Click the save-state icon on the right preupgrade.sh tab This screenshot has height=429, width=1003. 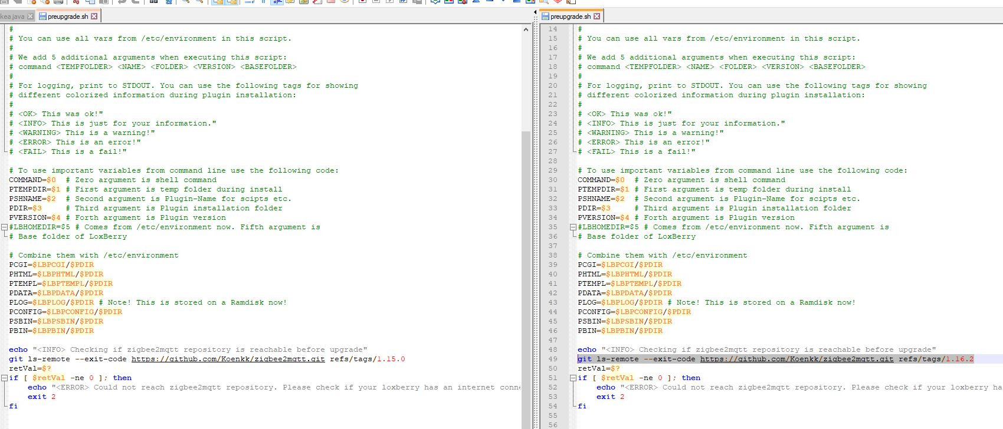[545, 16]
